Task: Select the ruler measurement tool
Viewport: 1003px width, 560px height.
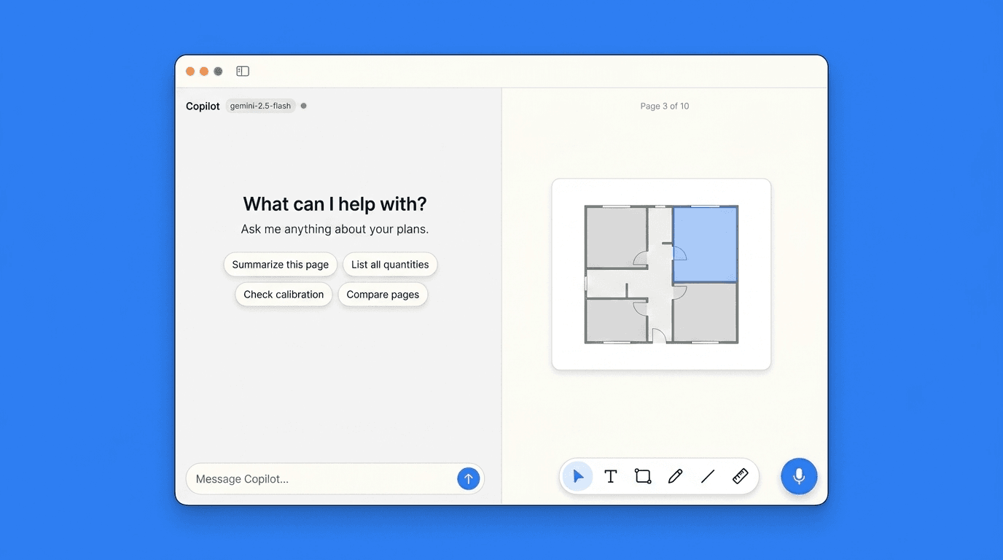Action: click(740, 477)
